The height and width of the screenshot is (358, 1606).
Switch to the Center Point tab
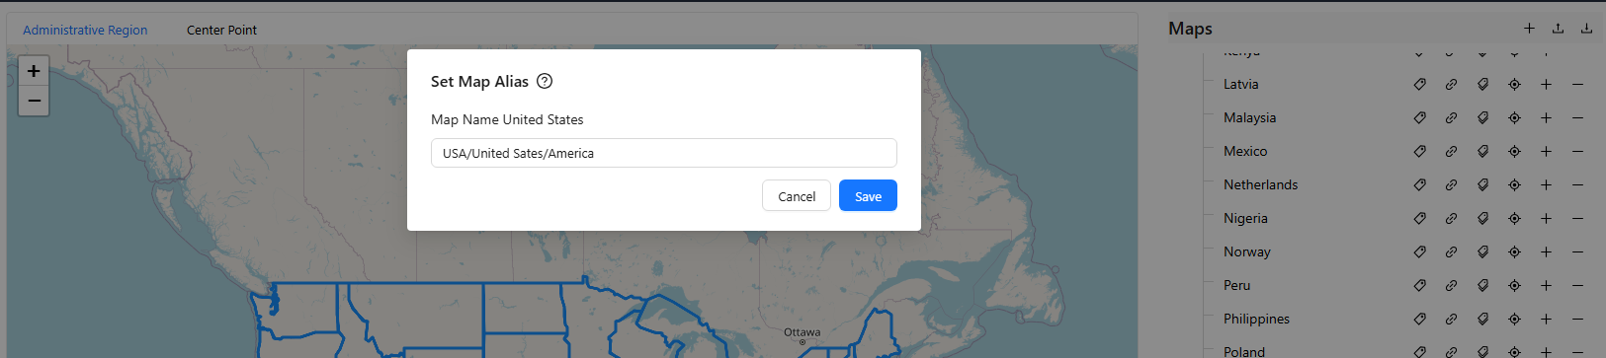coord(221,30)
